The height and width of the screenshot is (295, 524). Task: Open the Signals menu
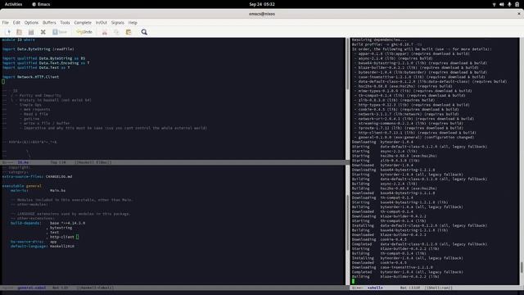tap(118, 23)
